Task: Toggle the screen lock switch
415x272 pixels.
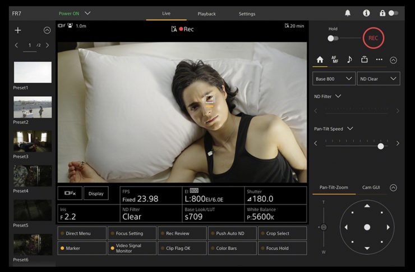Action: coord(393,13)
